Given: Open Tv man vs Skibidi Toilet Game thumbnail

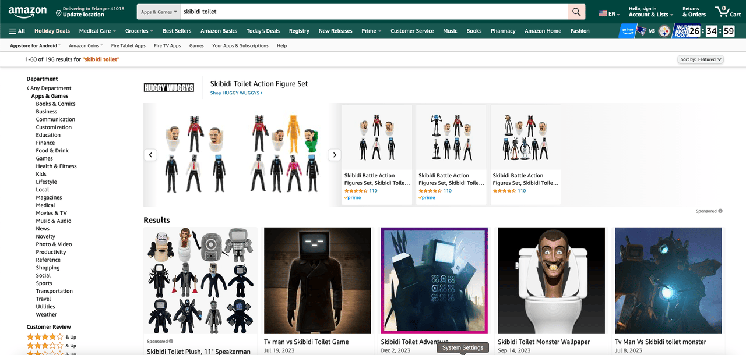Looking at the screenshot, I should [x=318, y=281].
